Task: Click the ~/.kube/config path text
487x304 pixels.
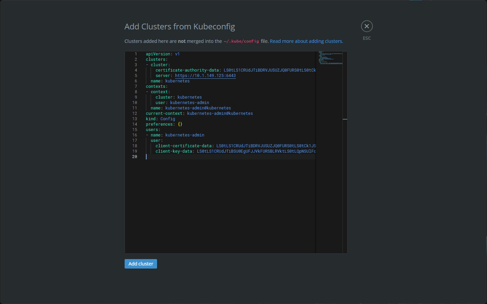Action: click(x=241, y=41)
